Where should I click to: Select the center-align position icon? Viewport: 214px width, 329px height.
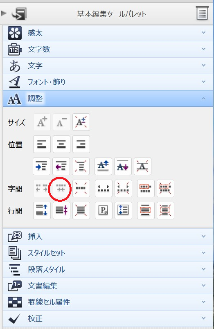(61, 144)
